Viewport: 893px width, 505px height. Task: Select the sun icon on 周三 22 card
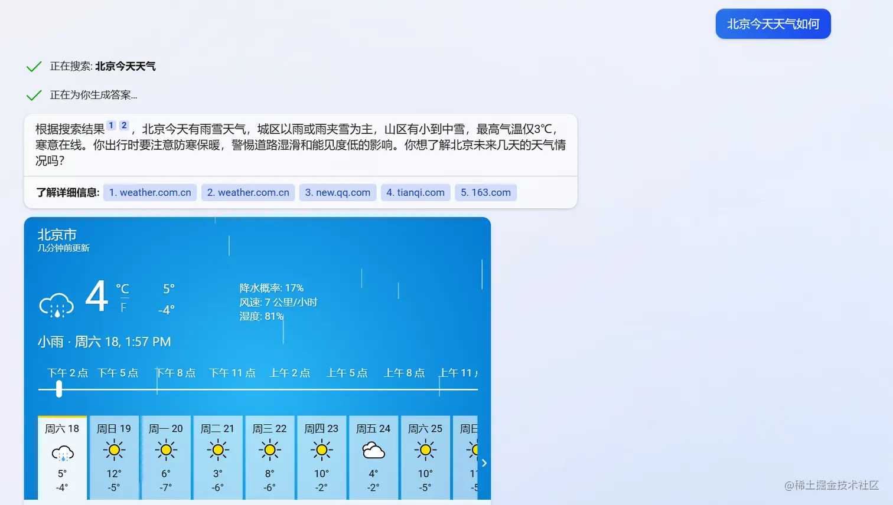270,450
